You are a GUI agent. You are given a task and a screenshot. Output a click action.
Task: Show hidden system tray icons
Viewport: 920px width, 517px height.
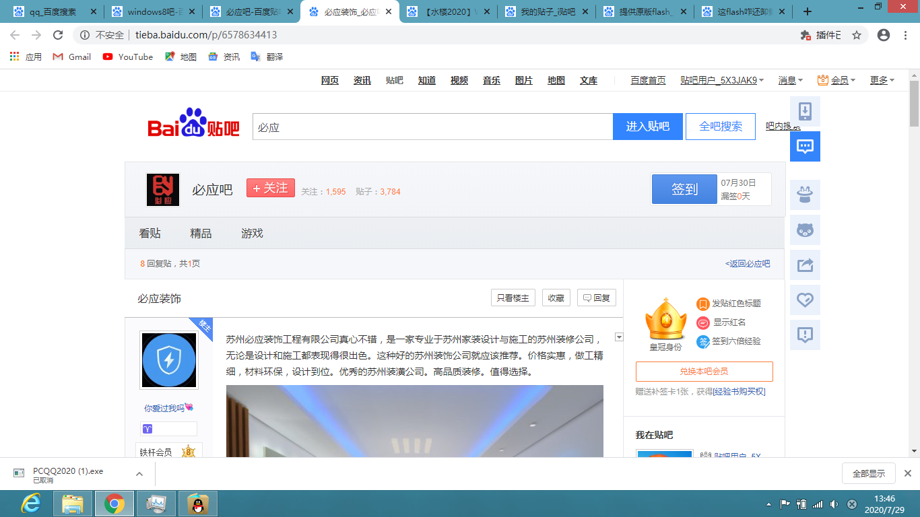coord(769,504)
